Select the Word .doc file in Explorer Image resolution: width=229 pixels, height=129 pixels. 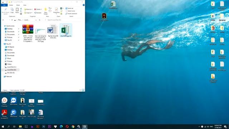(53, 32)
